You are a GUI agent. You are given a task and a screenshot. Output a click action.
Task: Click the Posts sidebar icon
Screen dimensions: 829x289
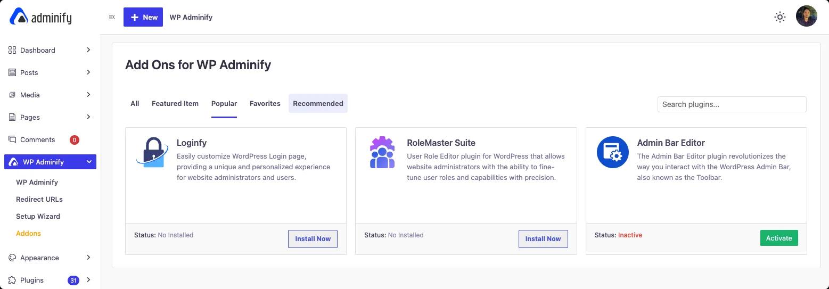pyautogui.click(x=12, y=72)
